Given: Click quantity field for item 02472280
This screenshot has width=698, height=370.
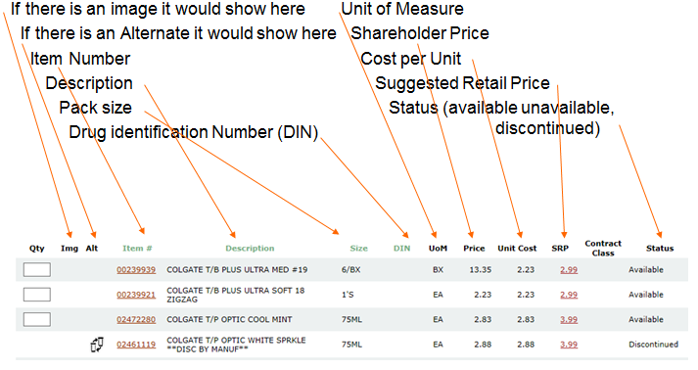Looking at the screenshot, I should tap(37, 320).
